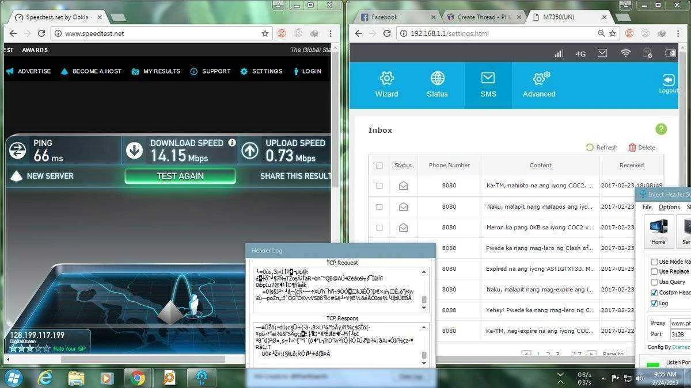
Task: Click NEW SERVER on Speedtest
Action: point(42,176)
